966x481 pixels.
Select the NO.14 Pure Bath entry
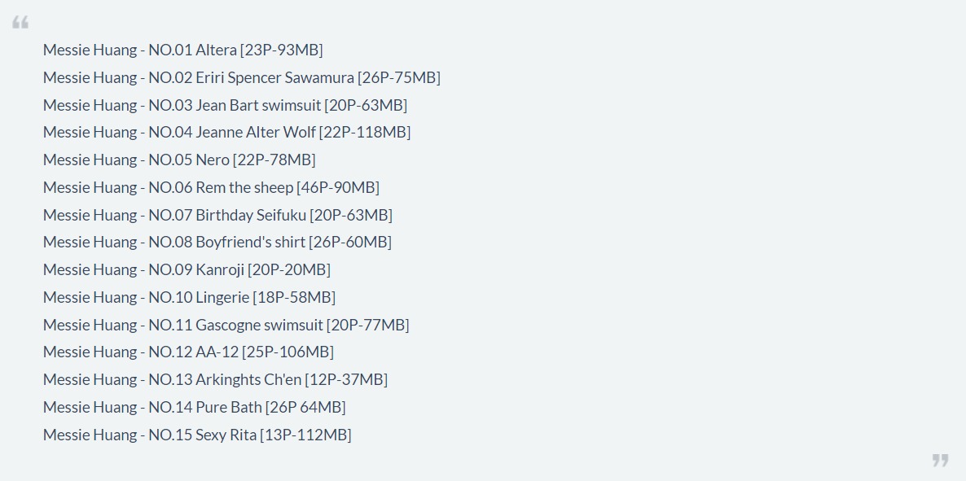pyautogui.click(x=194, y=407)
